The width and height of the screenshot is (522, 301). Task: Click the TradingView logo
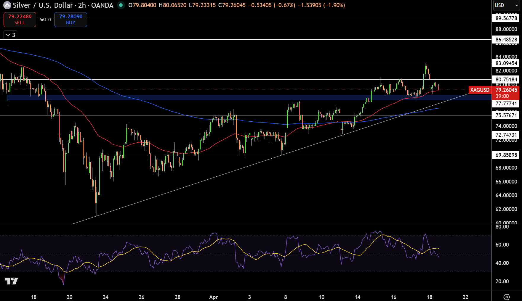11,281
